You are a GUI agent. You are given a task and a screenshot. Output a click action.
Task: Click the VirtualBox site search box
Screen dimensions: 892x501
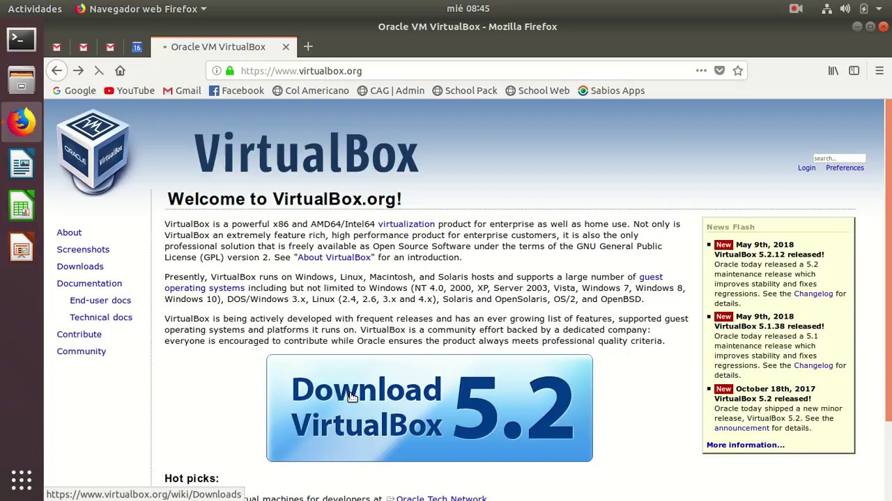click(x=839, y=158)
